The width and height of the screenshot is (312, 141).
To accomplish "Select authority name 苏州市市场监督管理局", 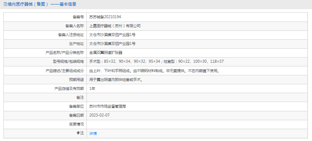I will [107, 106].
